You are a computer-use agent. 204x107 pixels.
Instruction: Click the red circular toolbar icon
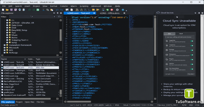click(x=112, y=10)
